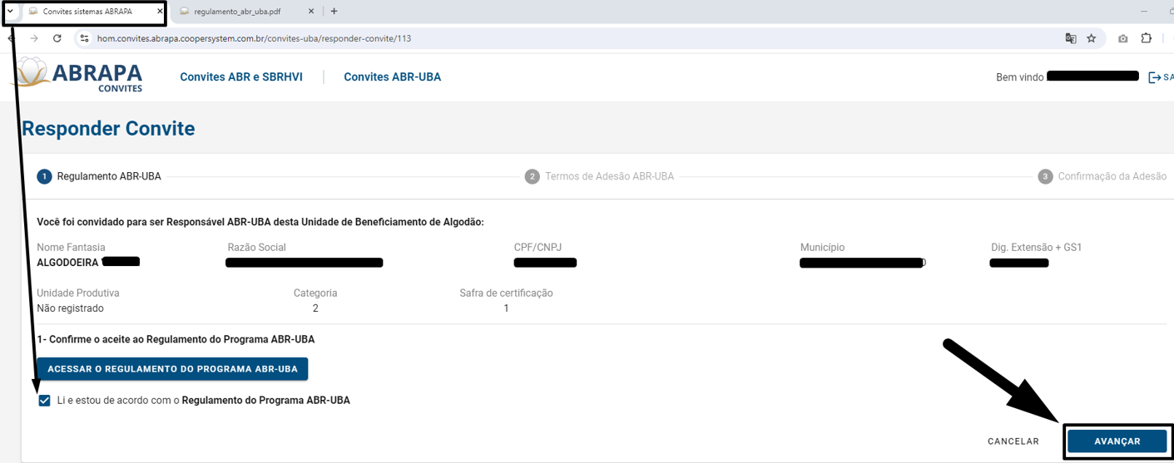The width and height of the screenshot is (1174, 463).
Task: Click the Não registrado value
Action: point(71,308)
